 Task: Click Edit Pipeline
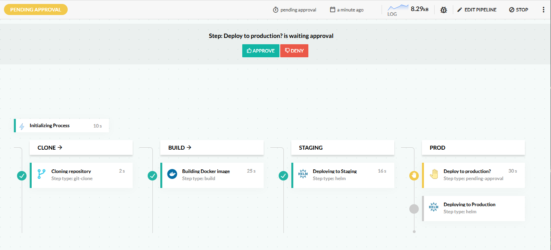coord(477,10)
